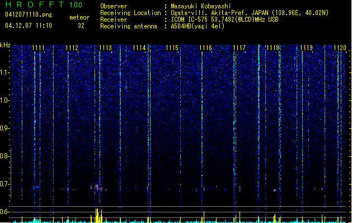The image size is (352, 223).
Task: Click the 0.9 kHz axis label
Action: point(4,128)
